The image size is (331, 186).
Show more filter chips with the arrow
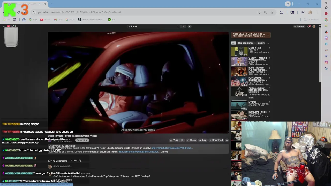click(x=268, y=43)
